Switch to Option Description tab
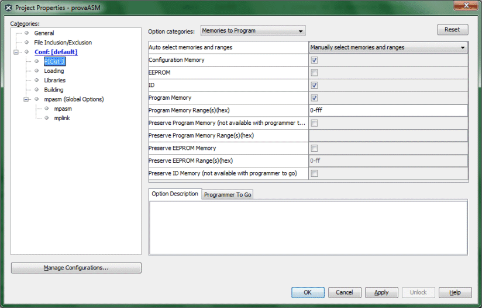This screenshot has width=482, height=308. pyautogui.click(x=175, y=194)
